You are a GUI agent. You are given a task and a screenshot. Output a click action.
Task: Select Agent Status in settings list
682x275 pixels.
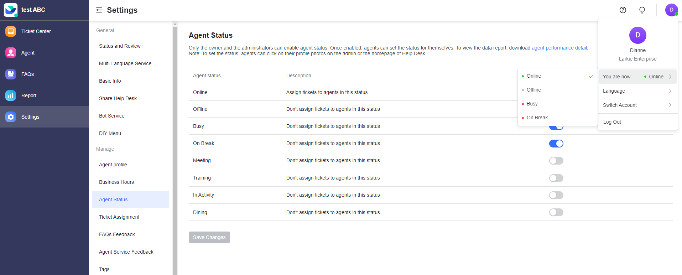pyautogui.click(x=130, y=199)
